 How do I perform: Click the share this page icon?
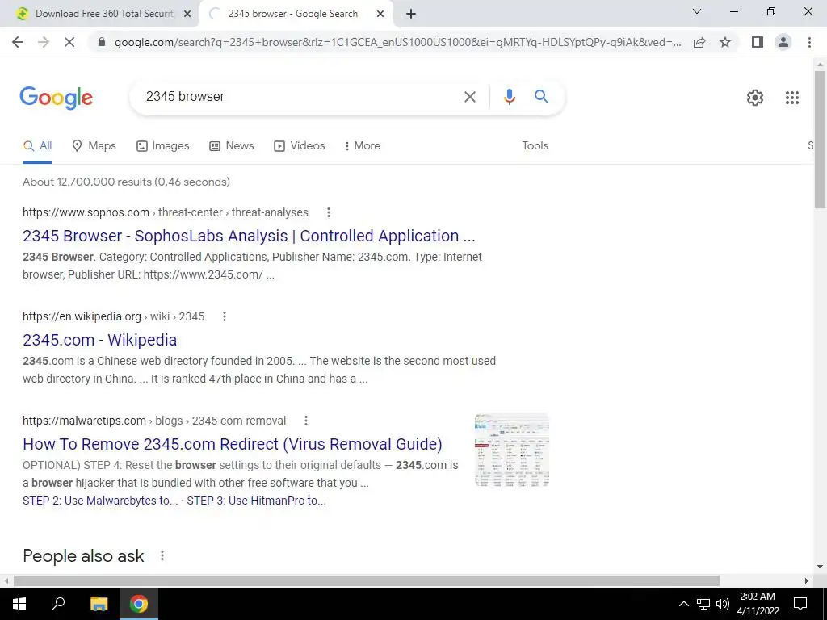(x=699, y=42)
